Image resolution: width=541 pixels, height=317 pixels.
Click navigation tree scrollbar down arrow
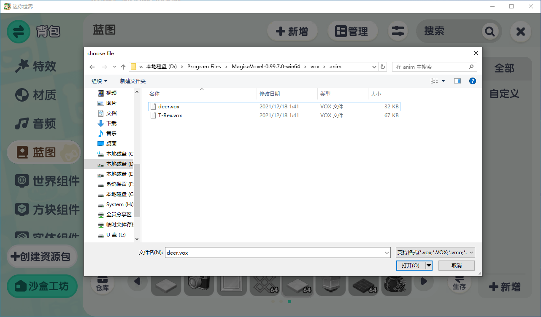tap(137, 239)
